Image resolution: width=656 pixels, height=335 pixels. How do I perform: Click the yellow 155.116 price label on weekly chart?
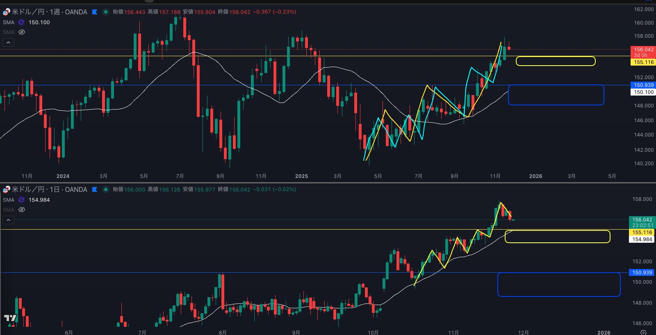[644, 62]
